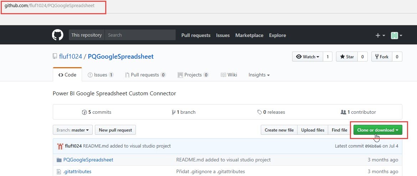
Task: Click the commits history icon
Action: coord(84,112)
